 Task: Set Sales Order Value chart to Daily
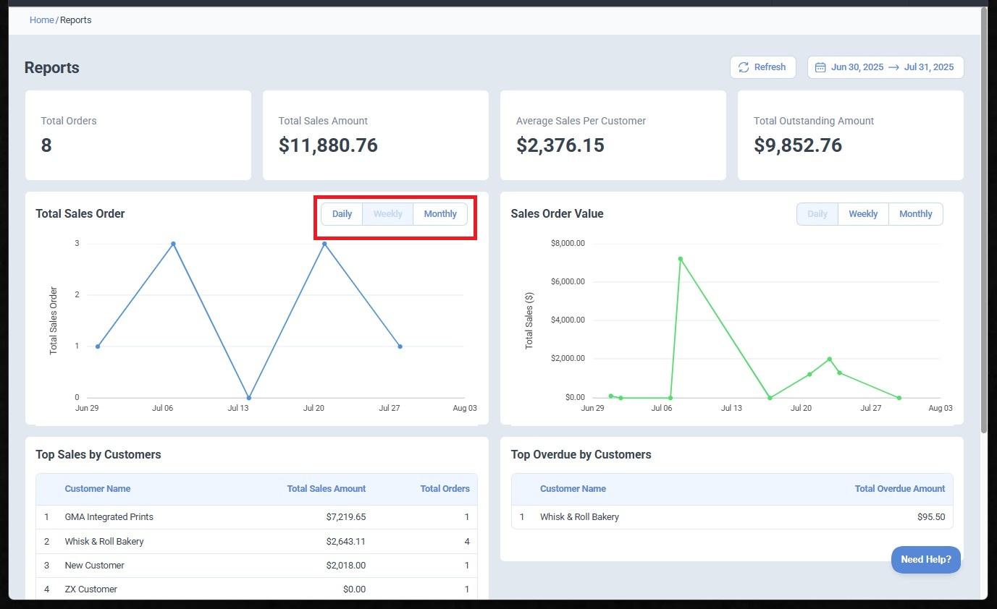click(817, 214)
